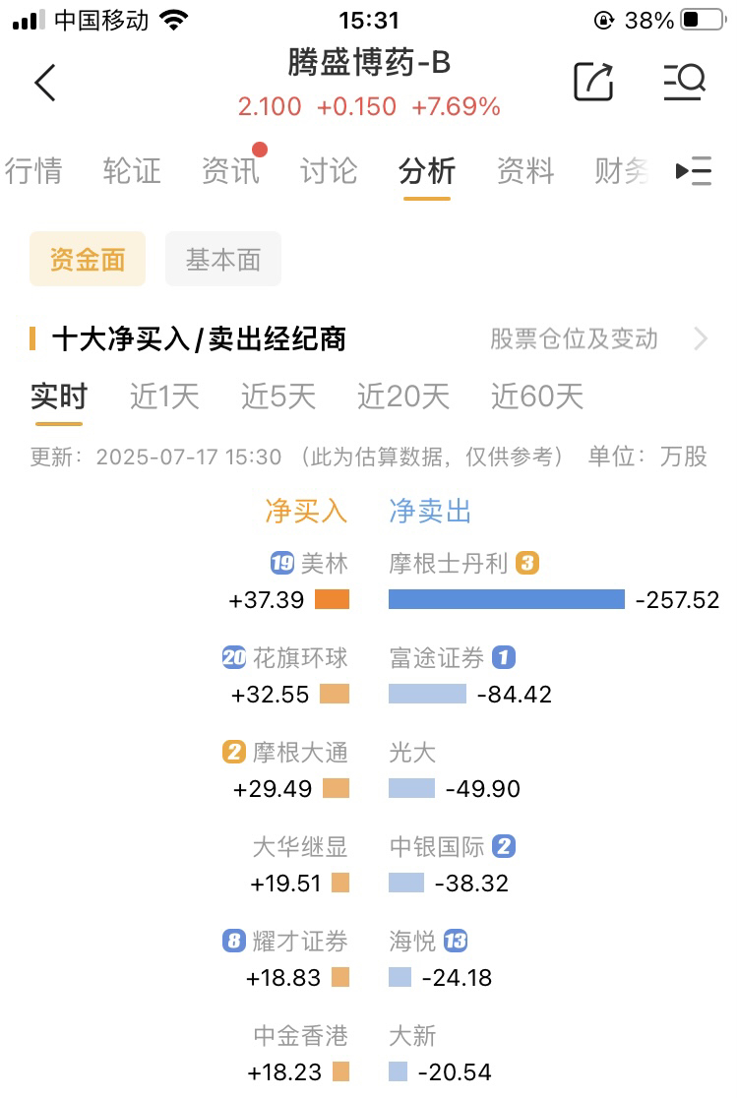
Task: Tap chevron next to 股票仓位及变动
Action: coord(701,338)
